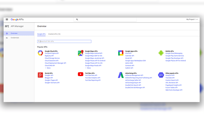Image resolution: width=204 pixels, height=127 pixels.
Task: Open the YouTube Analytics API link
Action: tap(93, 78)
